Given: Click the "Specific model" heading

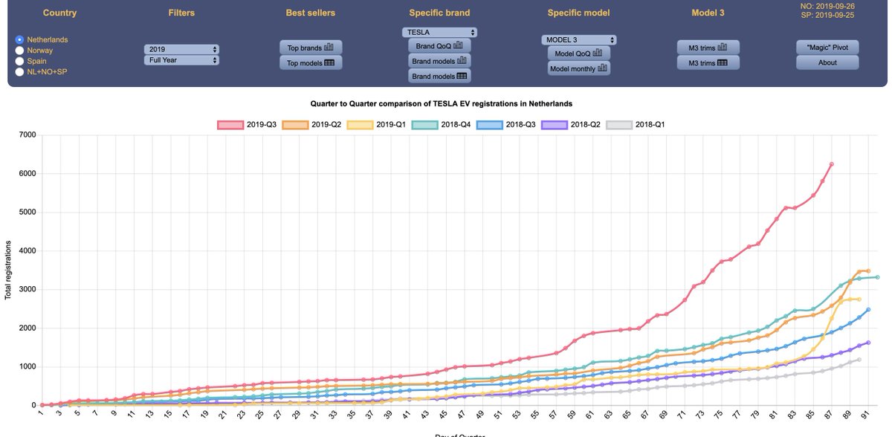Looking at the screenshot, I should (579, 13).
